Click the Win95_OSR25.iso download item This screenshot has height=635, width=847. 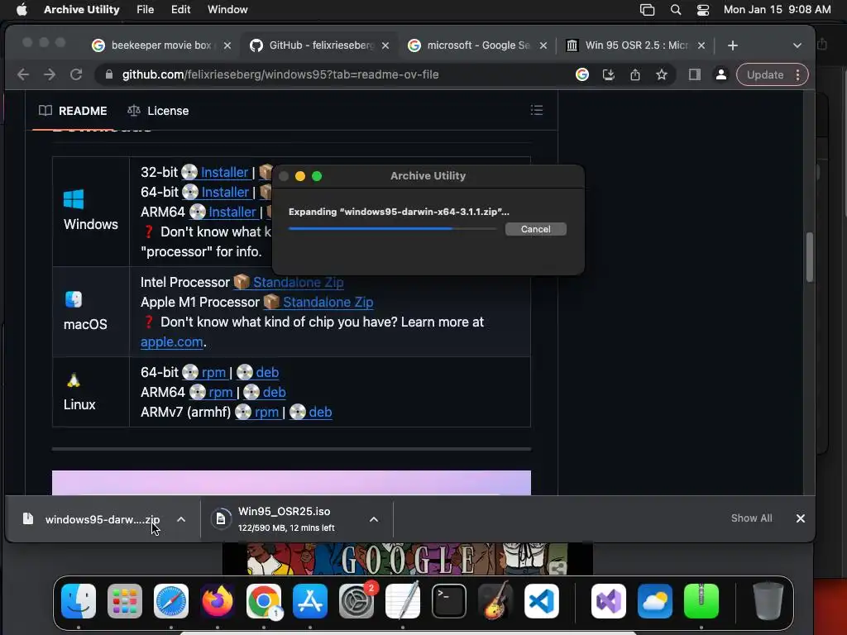coord(285,519)
